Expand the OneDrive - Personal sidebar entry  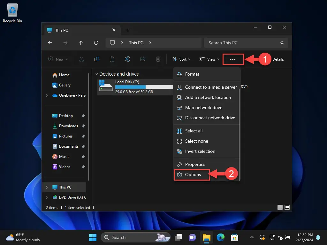tap(47, 95)
